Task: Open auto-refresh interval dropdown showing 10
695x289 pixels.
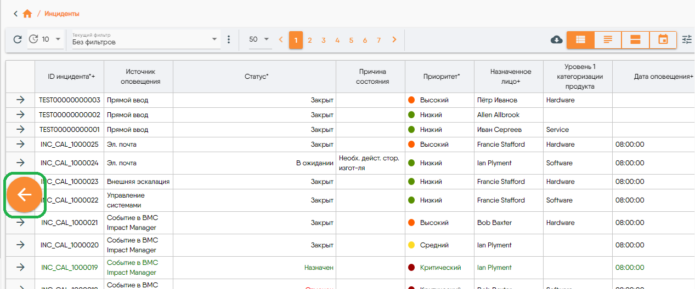Action: click(52, 39)
